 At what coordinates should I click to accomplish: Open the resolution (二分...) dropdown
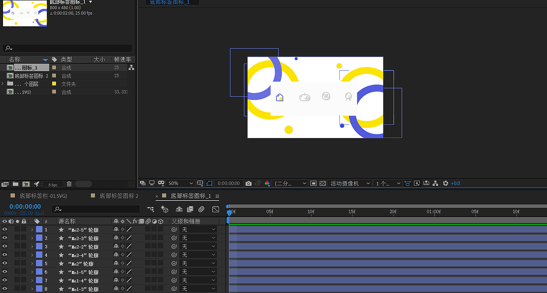tap(291, 183)
